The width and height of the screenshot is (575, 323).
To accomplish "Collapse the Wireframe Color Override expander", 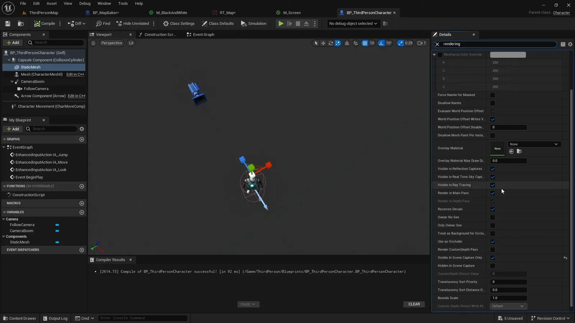I will tap(434, 55).
